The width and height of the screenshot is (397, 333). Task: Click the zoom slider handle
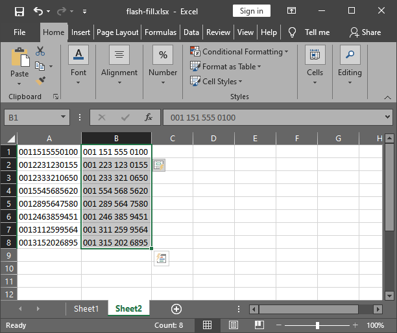tap(317, 325)
